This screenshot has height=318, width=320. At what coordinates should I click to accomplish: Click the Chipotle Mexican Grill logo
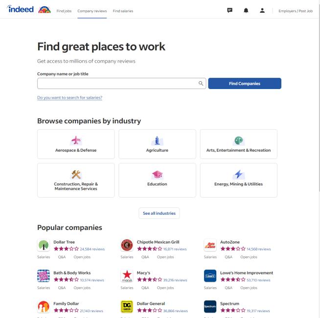(x=127, y=245)
